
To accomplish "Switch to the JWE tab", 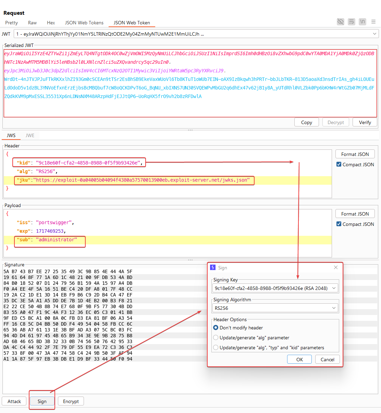I will pos(30,135).
